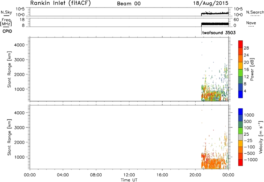Click the "Velocity [m s-1]" colorbar title

point(261,137)
